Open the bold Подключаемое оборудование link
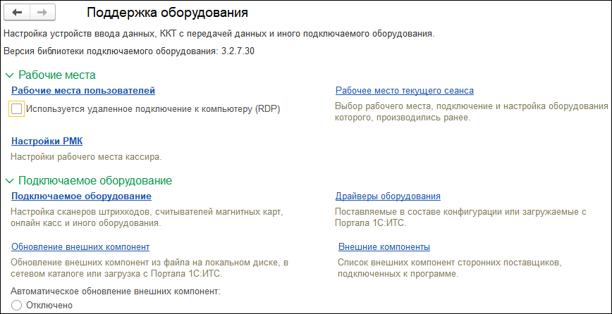This screenshot has width=612, height=314. pyautogui.click(x=81, y=196)
